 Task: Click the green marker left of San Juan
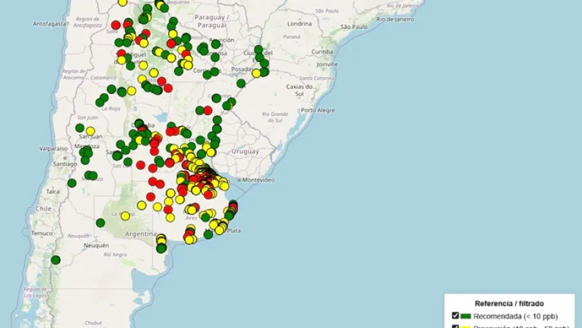click(80, 128)
